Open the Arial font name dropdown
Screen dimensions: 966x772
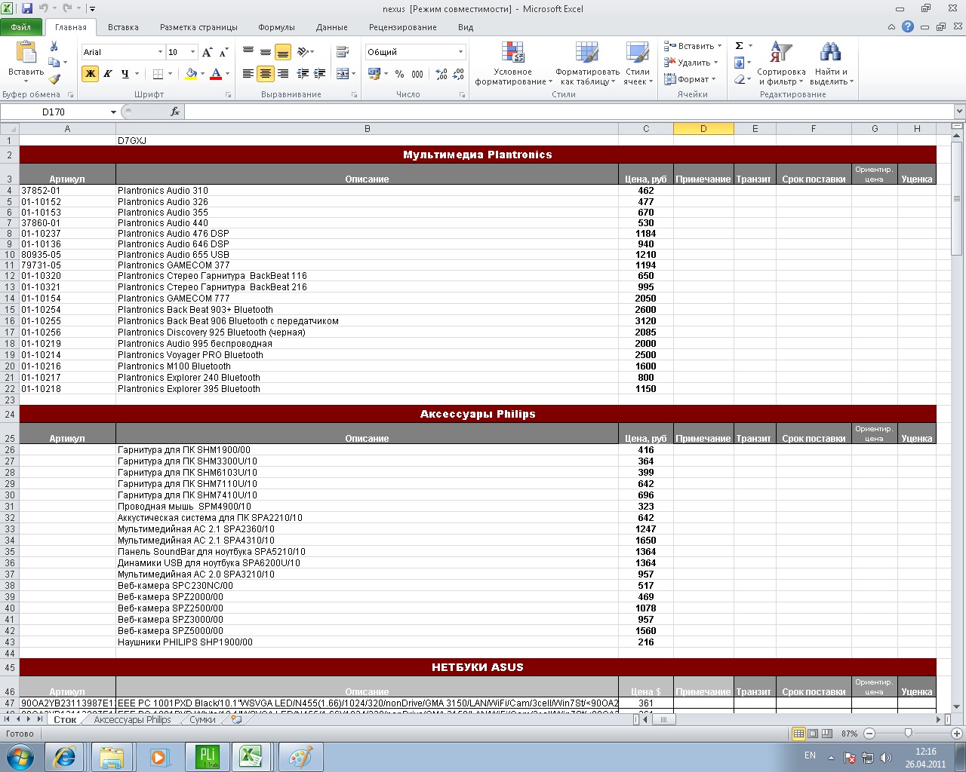pyautogui.click(x=160, y=52)
